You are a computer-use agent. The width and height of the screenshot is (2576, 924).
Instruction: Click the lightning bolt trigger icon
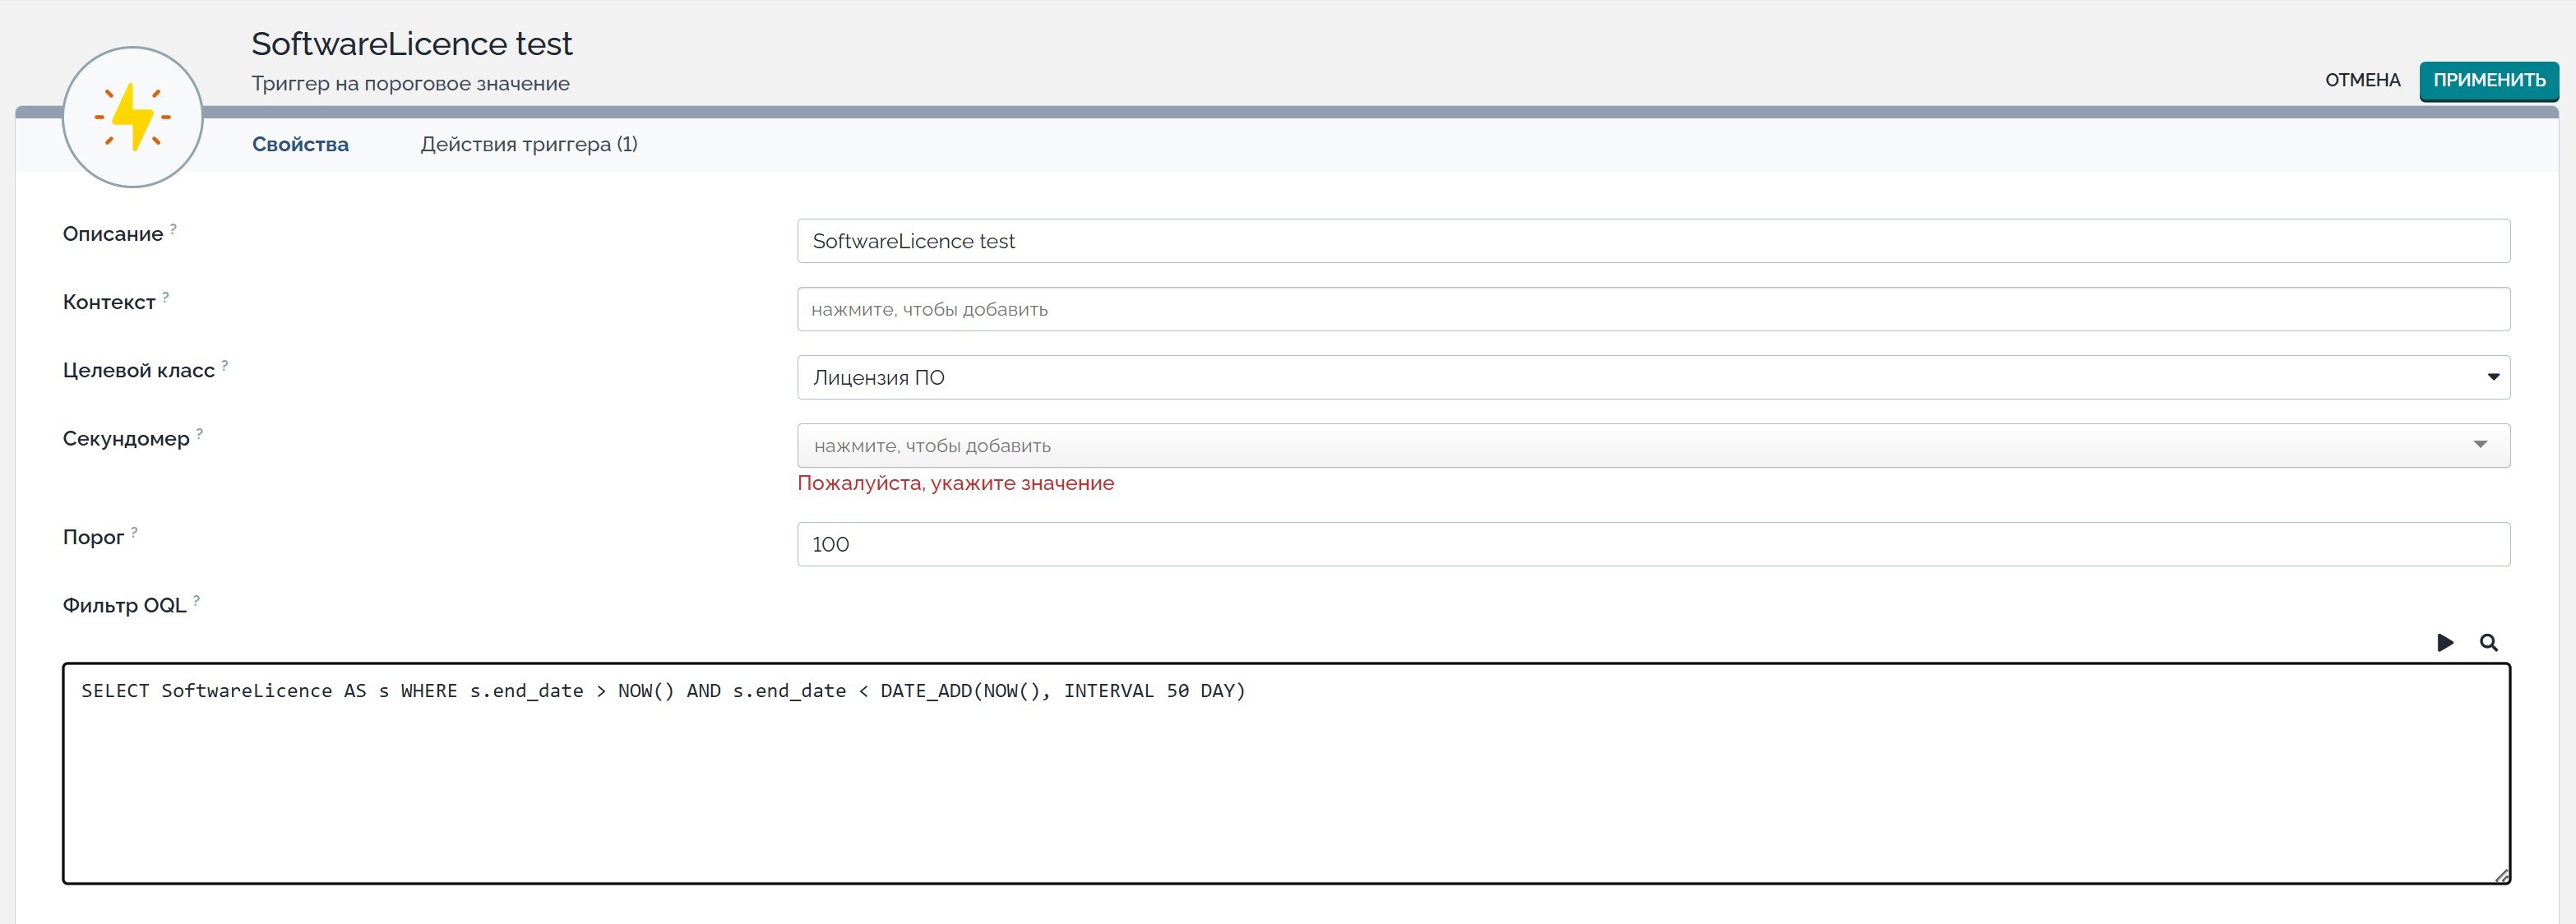click(133, 117)
